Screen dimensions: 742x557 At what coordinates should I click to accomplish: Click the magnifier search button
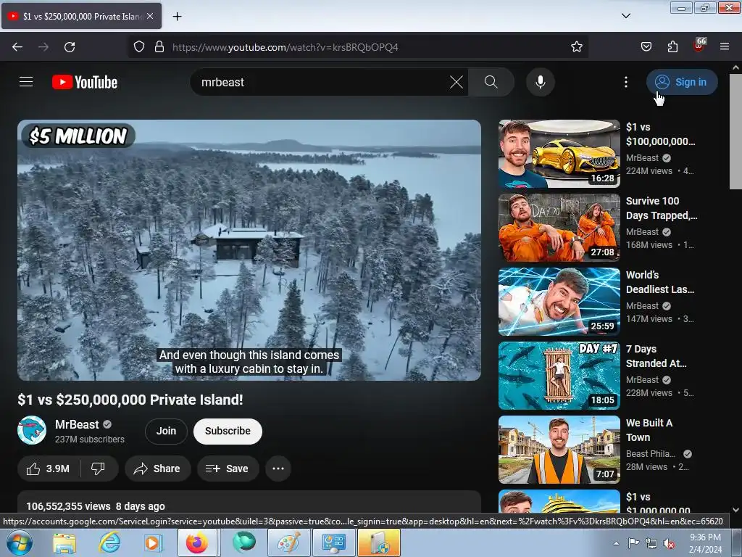point(491,82)
